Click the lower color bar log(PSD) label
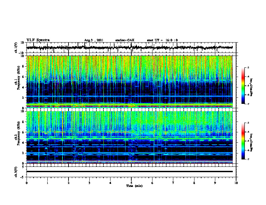266x205 pixels. point(252,142)
